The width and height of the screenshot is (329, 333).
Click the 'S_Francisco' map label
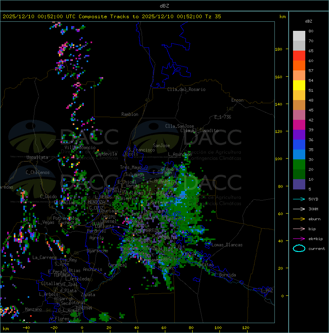click(142, 150)
